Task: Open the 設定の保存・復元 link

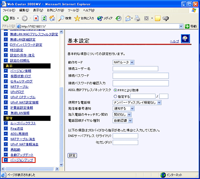Action: tap(22, 55)
